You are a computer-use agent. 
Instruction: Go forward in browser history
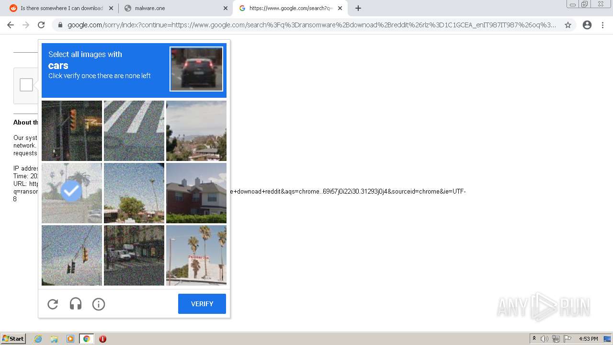pos(26,25)
